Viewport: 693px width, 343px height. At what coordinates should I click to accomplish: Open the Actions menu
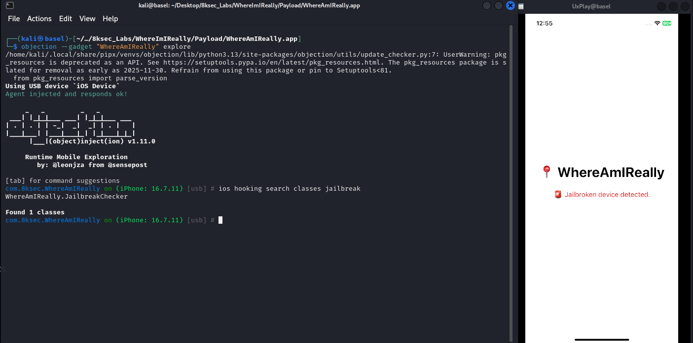(x=39, y=19)
